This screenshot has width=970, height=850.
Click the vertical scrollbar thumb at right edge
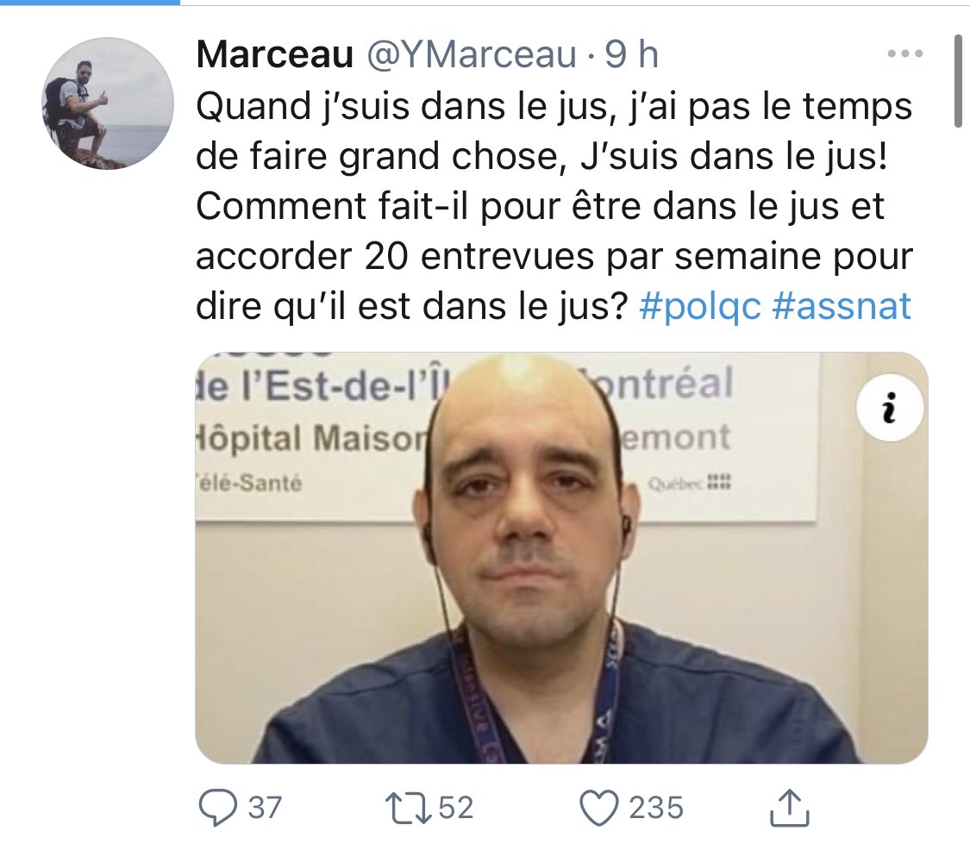(958, 80)
